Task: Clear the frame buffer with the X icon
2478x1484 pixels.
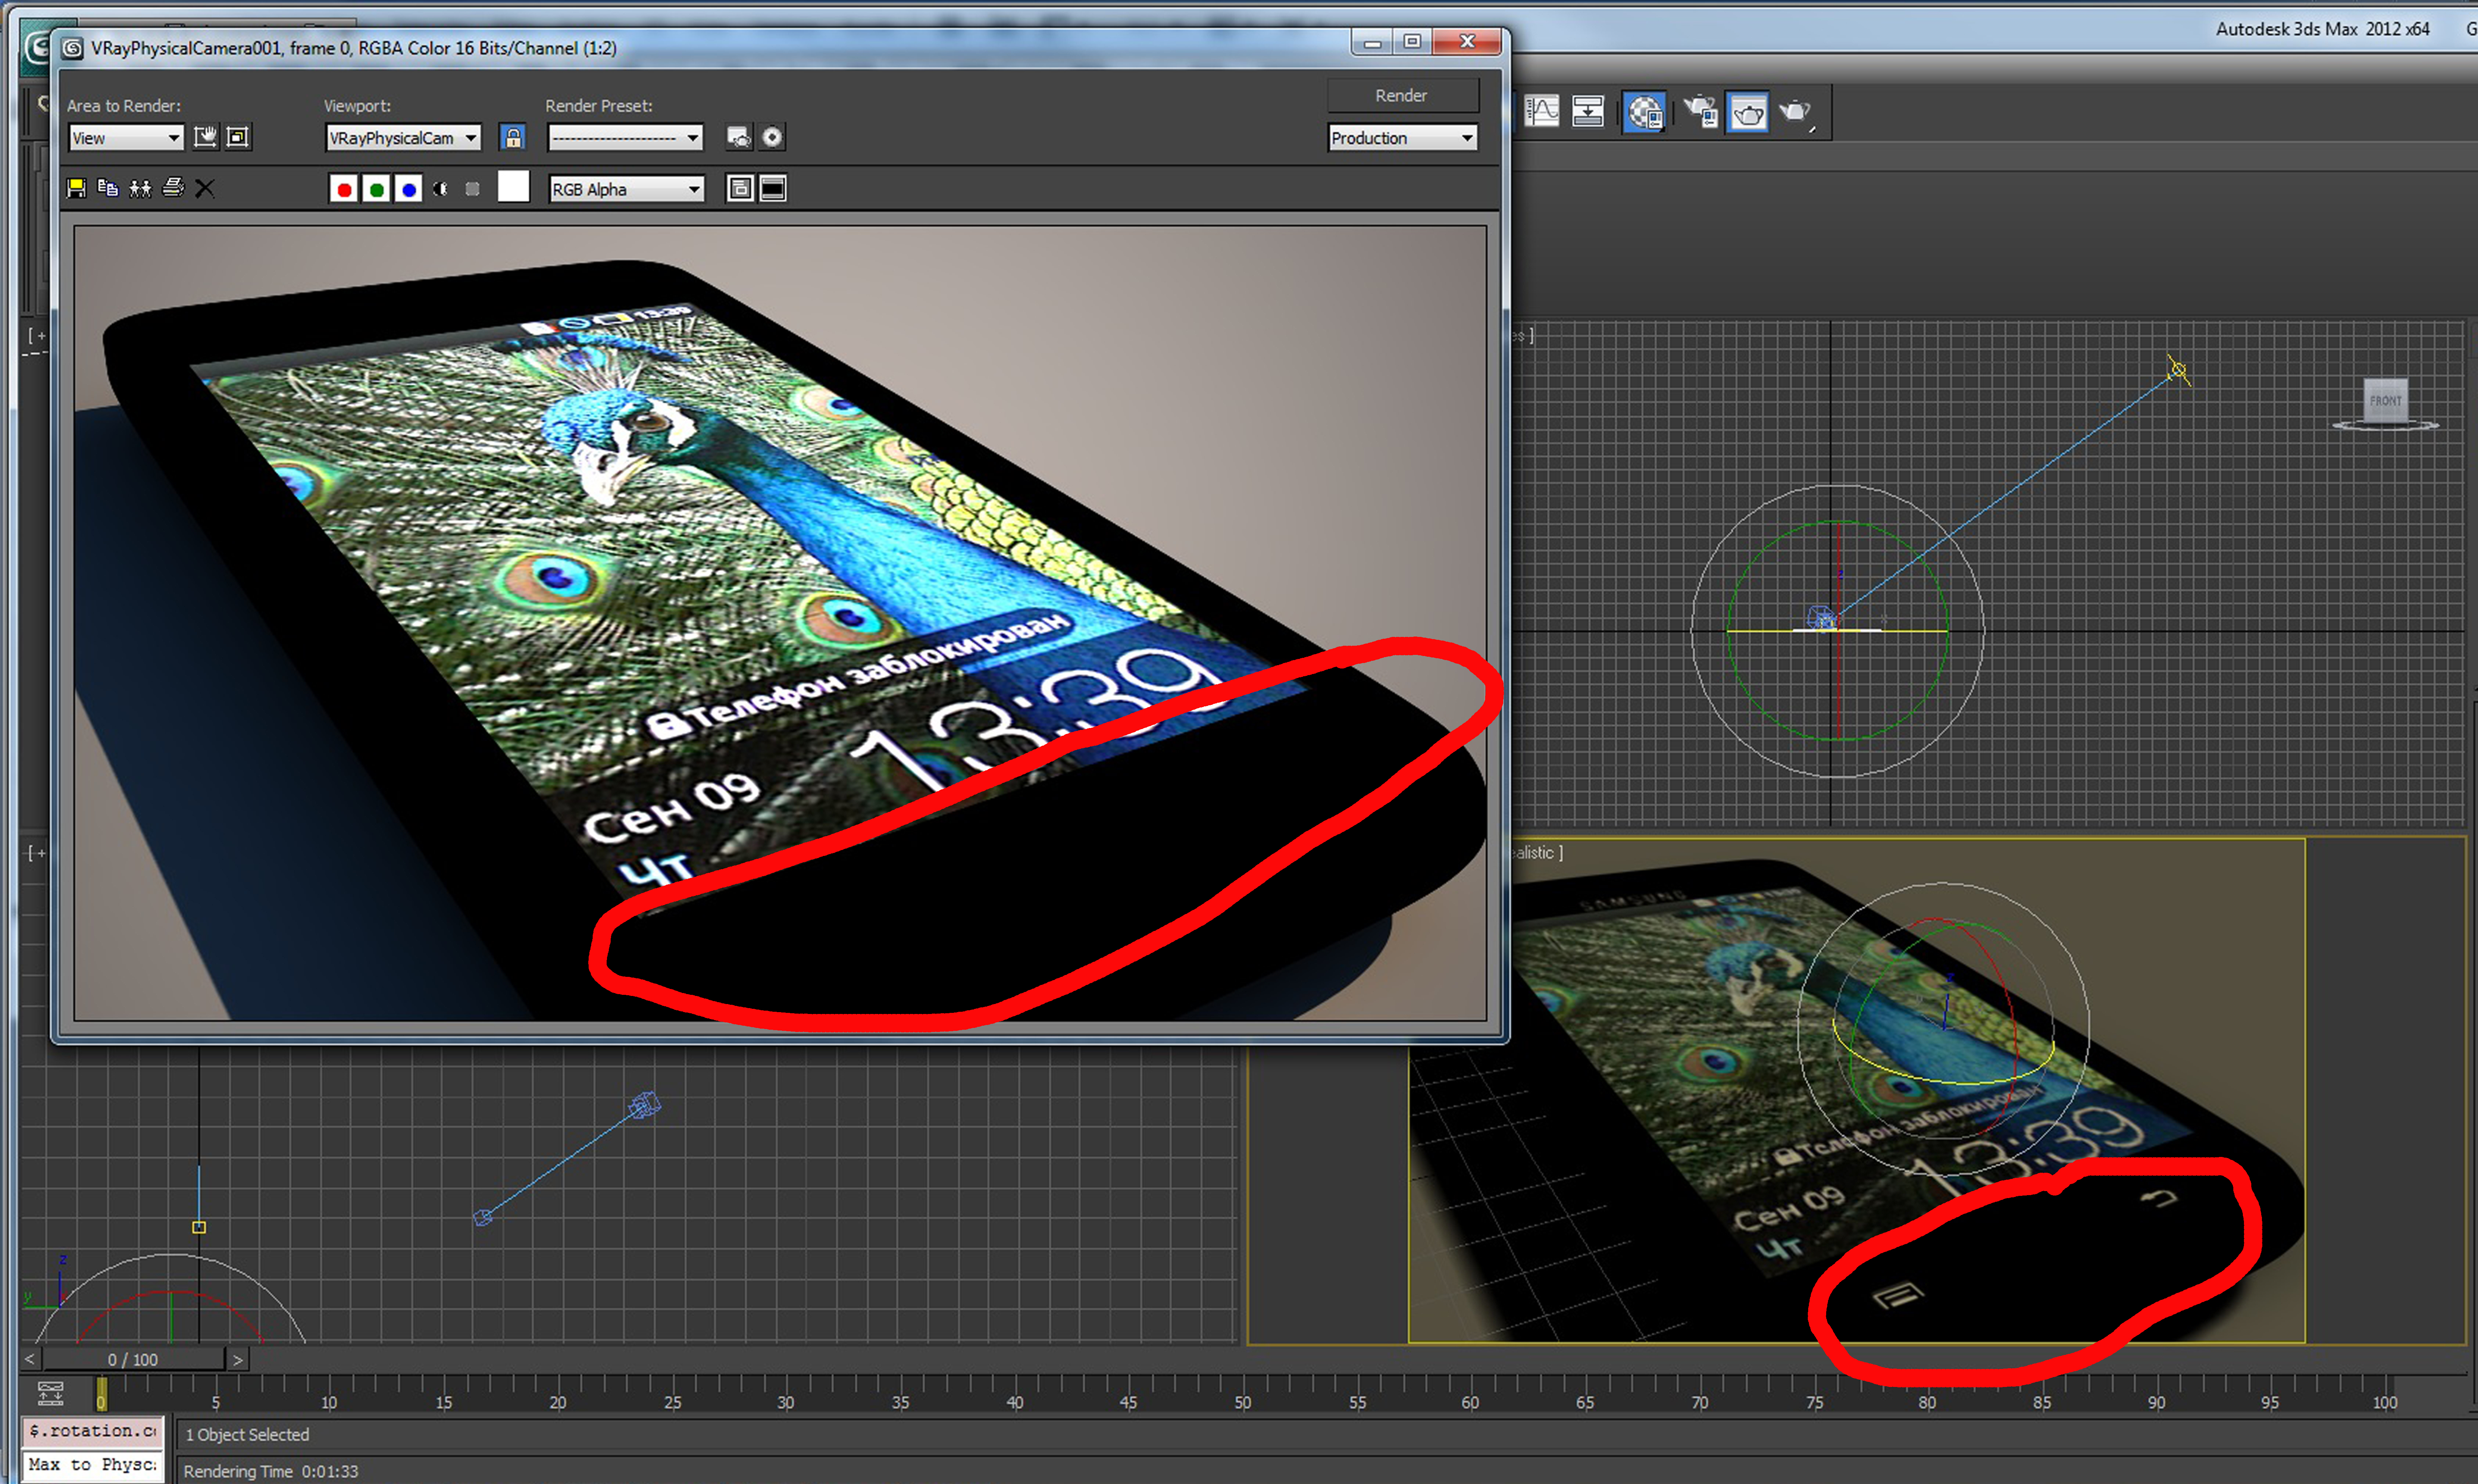Action: pyautogui.click(x=205, y=188)
